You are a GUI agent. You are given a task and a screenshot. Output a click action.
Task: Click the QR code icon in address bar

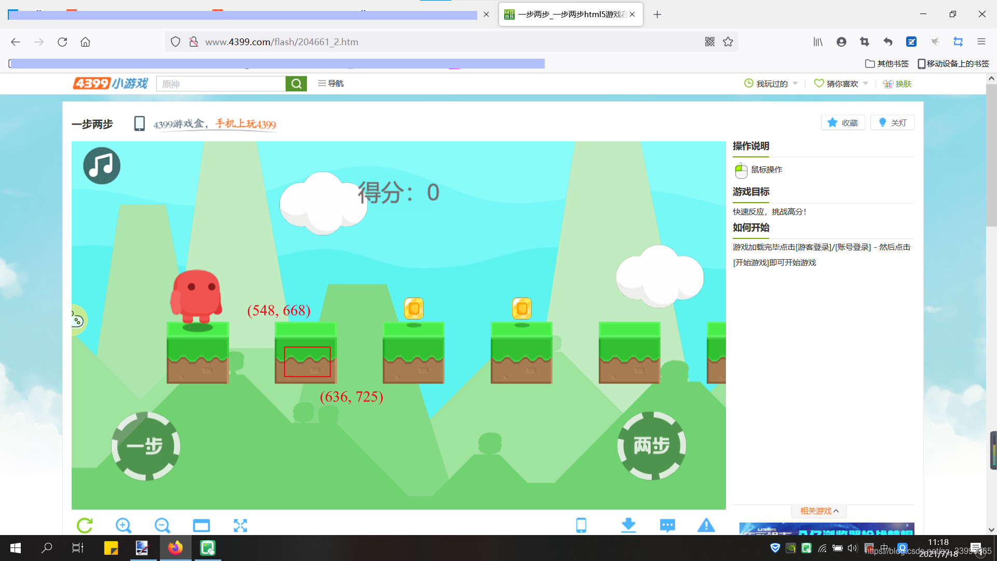710,42
